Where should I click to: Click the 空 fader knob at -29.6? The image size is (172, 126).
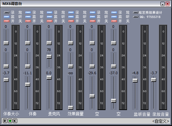pos(92,96)
